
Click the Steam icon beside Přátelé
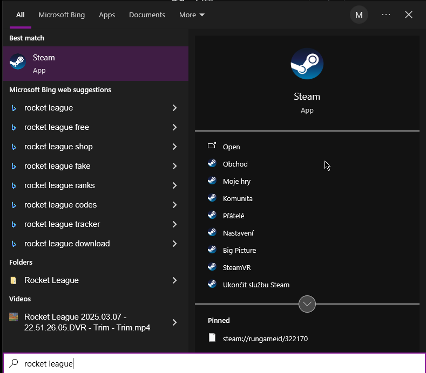tap(212, 215)
